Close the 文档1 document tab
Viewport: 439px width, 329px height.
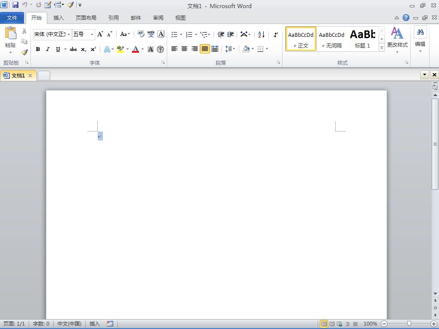pyautogui.click(x=30, y=75)
